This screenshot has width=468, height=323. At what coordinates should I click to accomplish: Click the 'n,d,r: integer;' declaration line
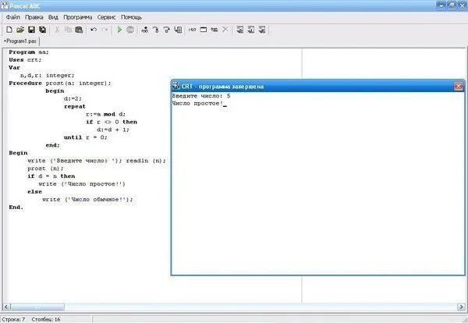click(47, 76)
